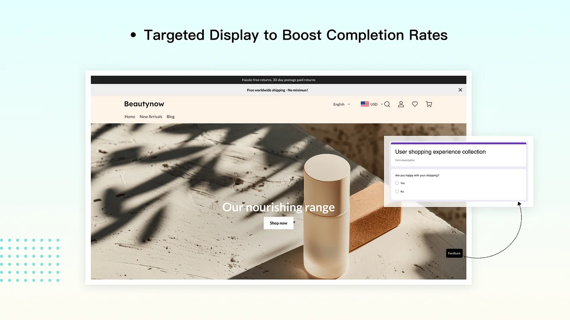The width and height of the screenshot is (570, 320).
Task: Open the wishlist heart icon
Action: [415, 104]
